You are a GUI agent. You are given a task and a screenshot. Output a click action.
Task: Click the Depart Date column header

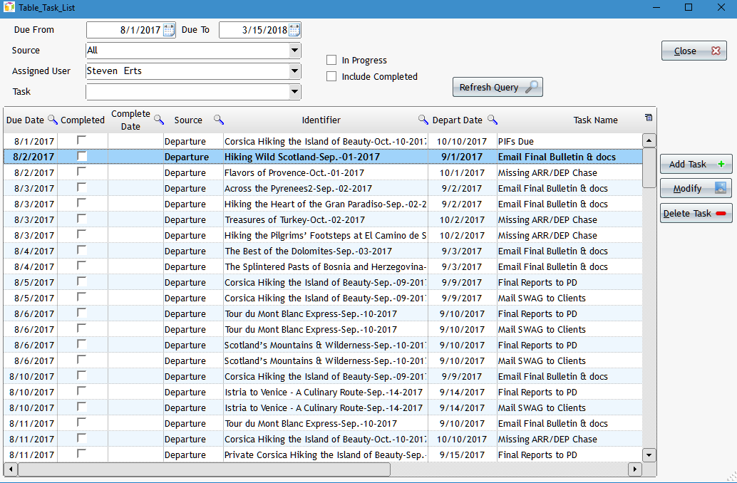pyautogui.click(x=458, y=120)
